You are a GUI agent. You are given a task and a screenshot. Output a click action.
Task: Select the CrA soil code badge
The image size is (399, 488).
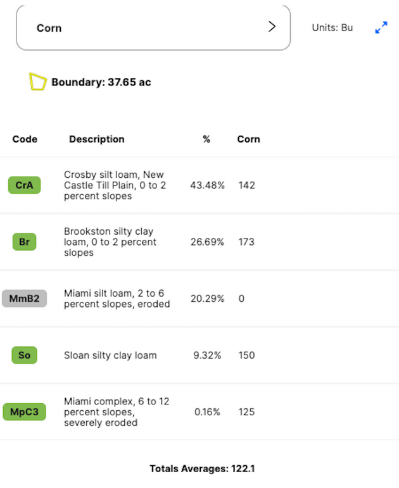tap(24, 185)
